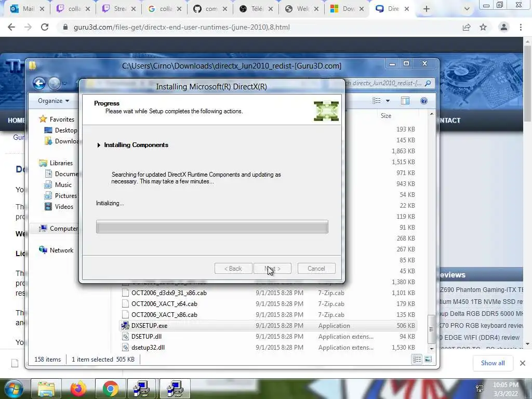The image size is (532, 399).
Task: Toggle the preview pane icon
Action: pos(405,101)
